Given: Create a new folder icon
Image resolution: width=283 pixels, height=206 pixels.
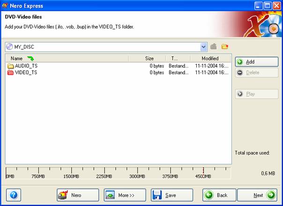Looking at the screenshot, I should [x=225, y=47].
